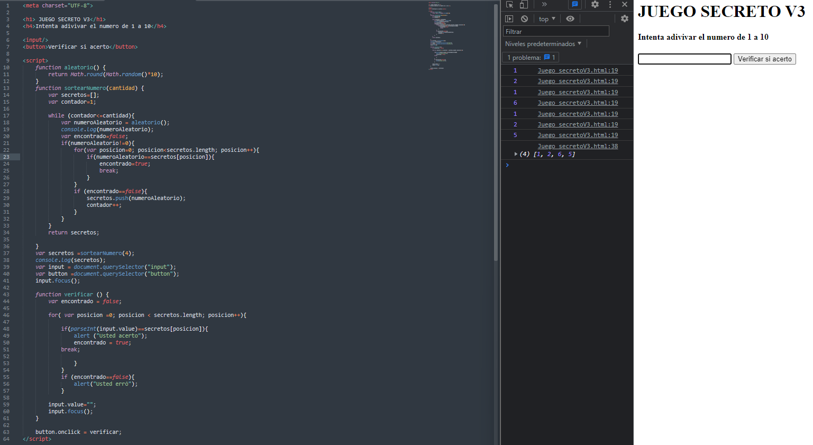813x445 pixels.
Task: Click 'if (encontrado==false){' on line 28
Action: pos(111,191)
